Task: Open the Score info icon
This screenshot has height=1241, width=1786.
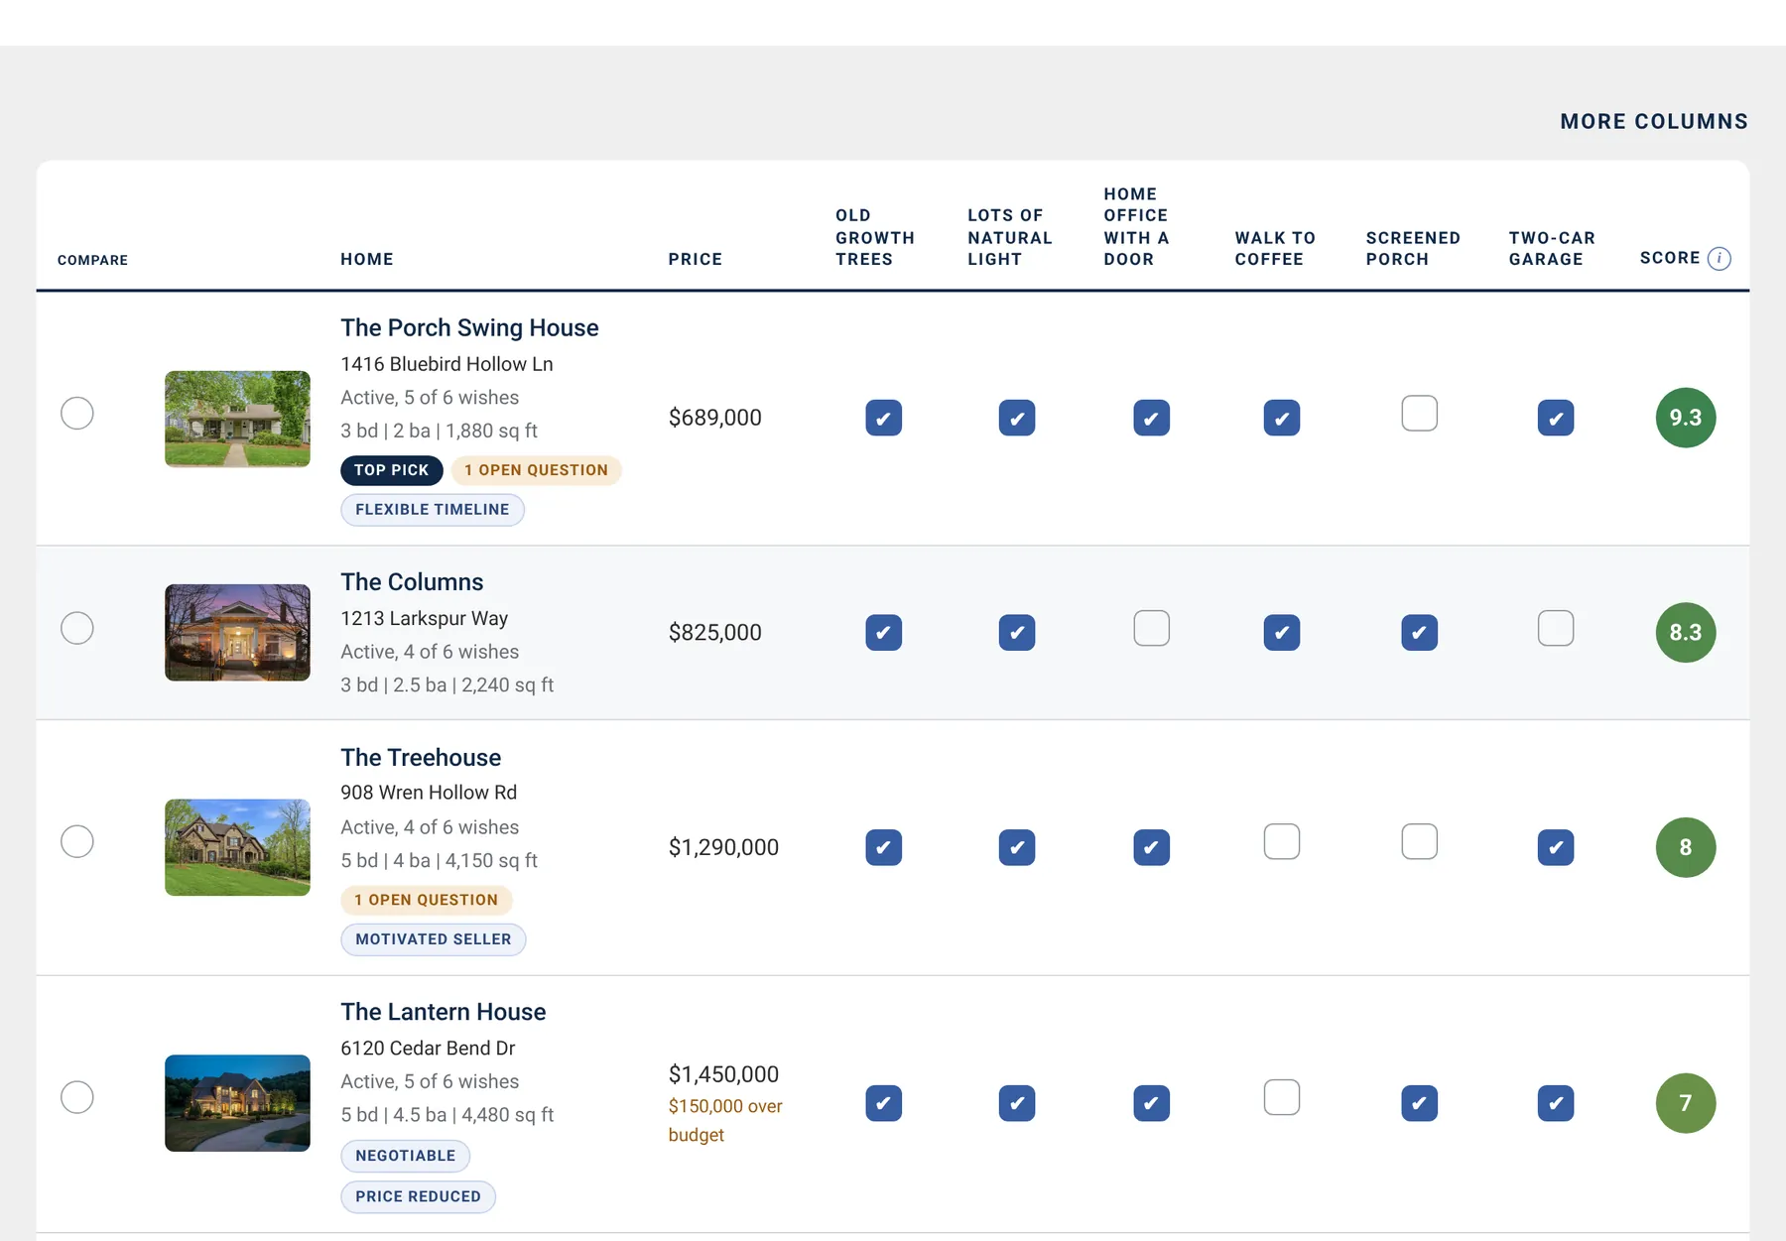Action: pos(1720,259)
